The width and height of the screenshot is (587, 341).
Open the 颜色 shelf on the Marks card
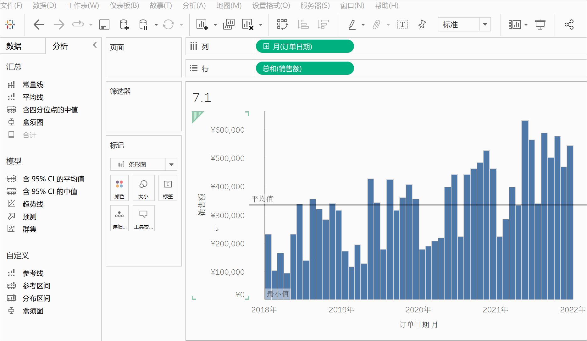coord(119,188)
